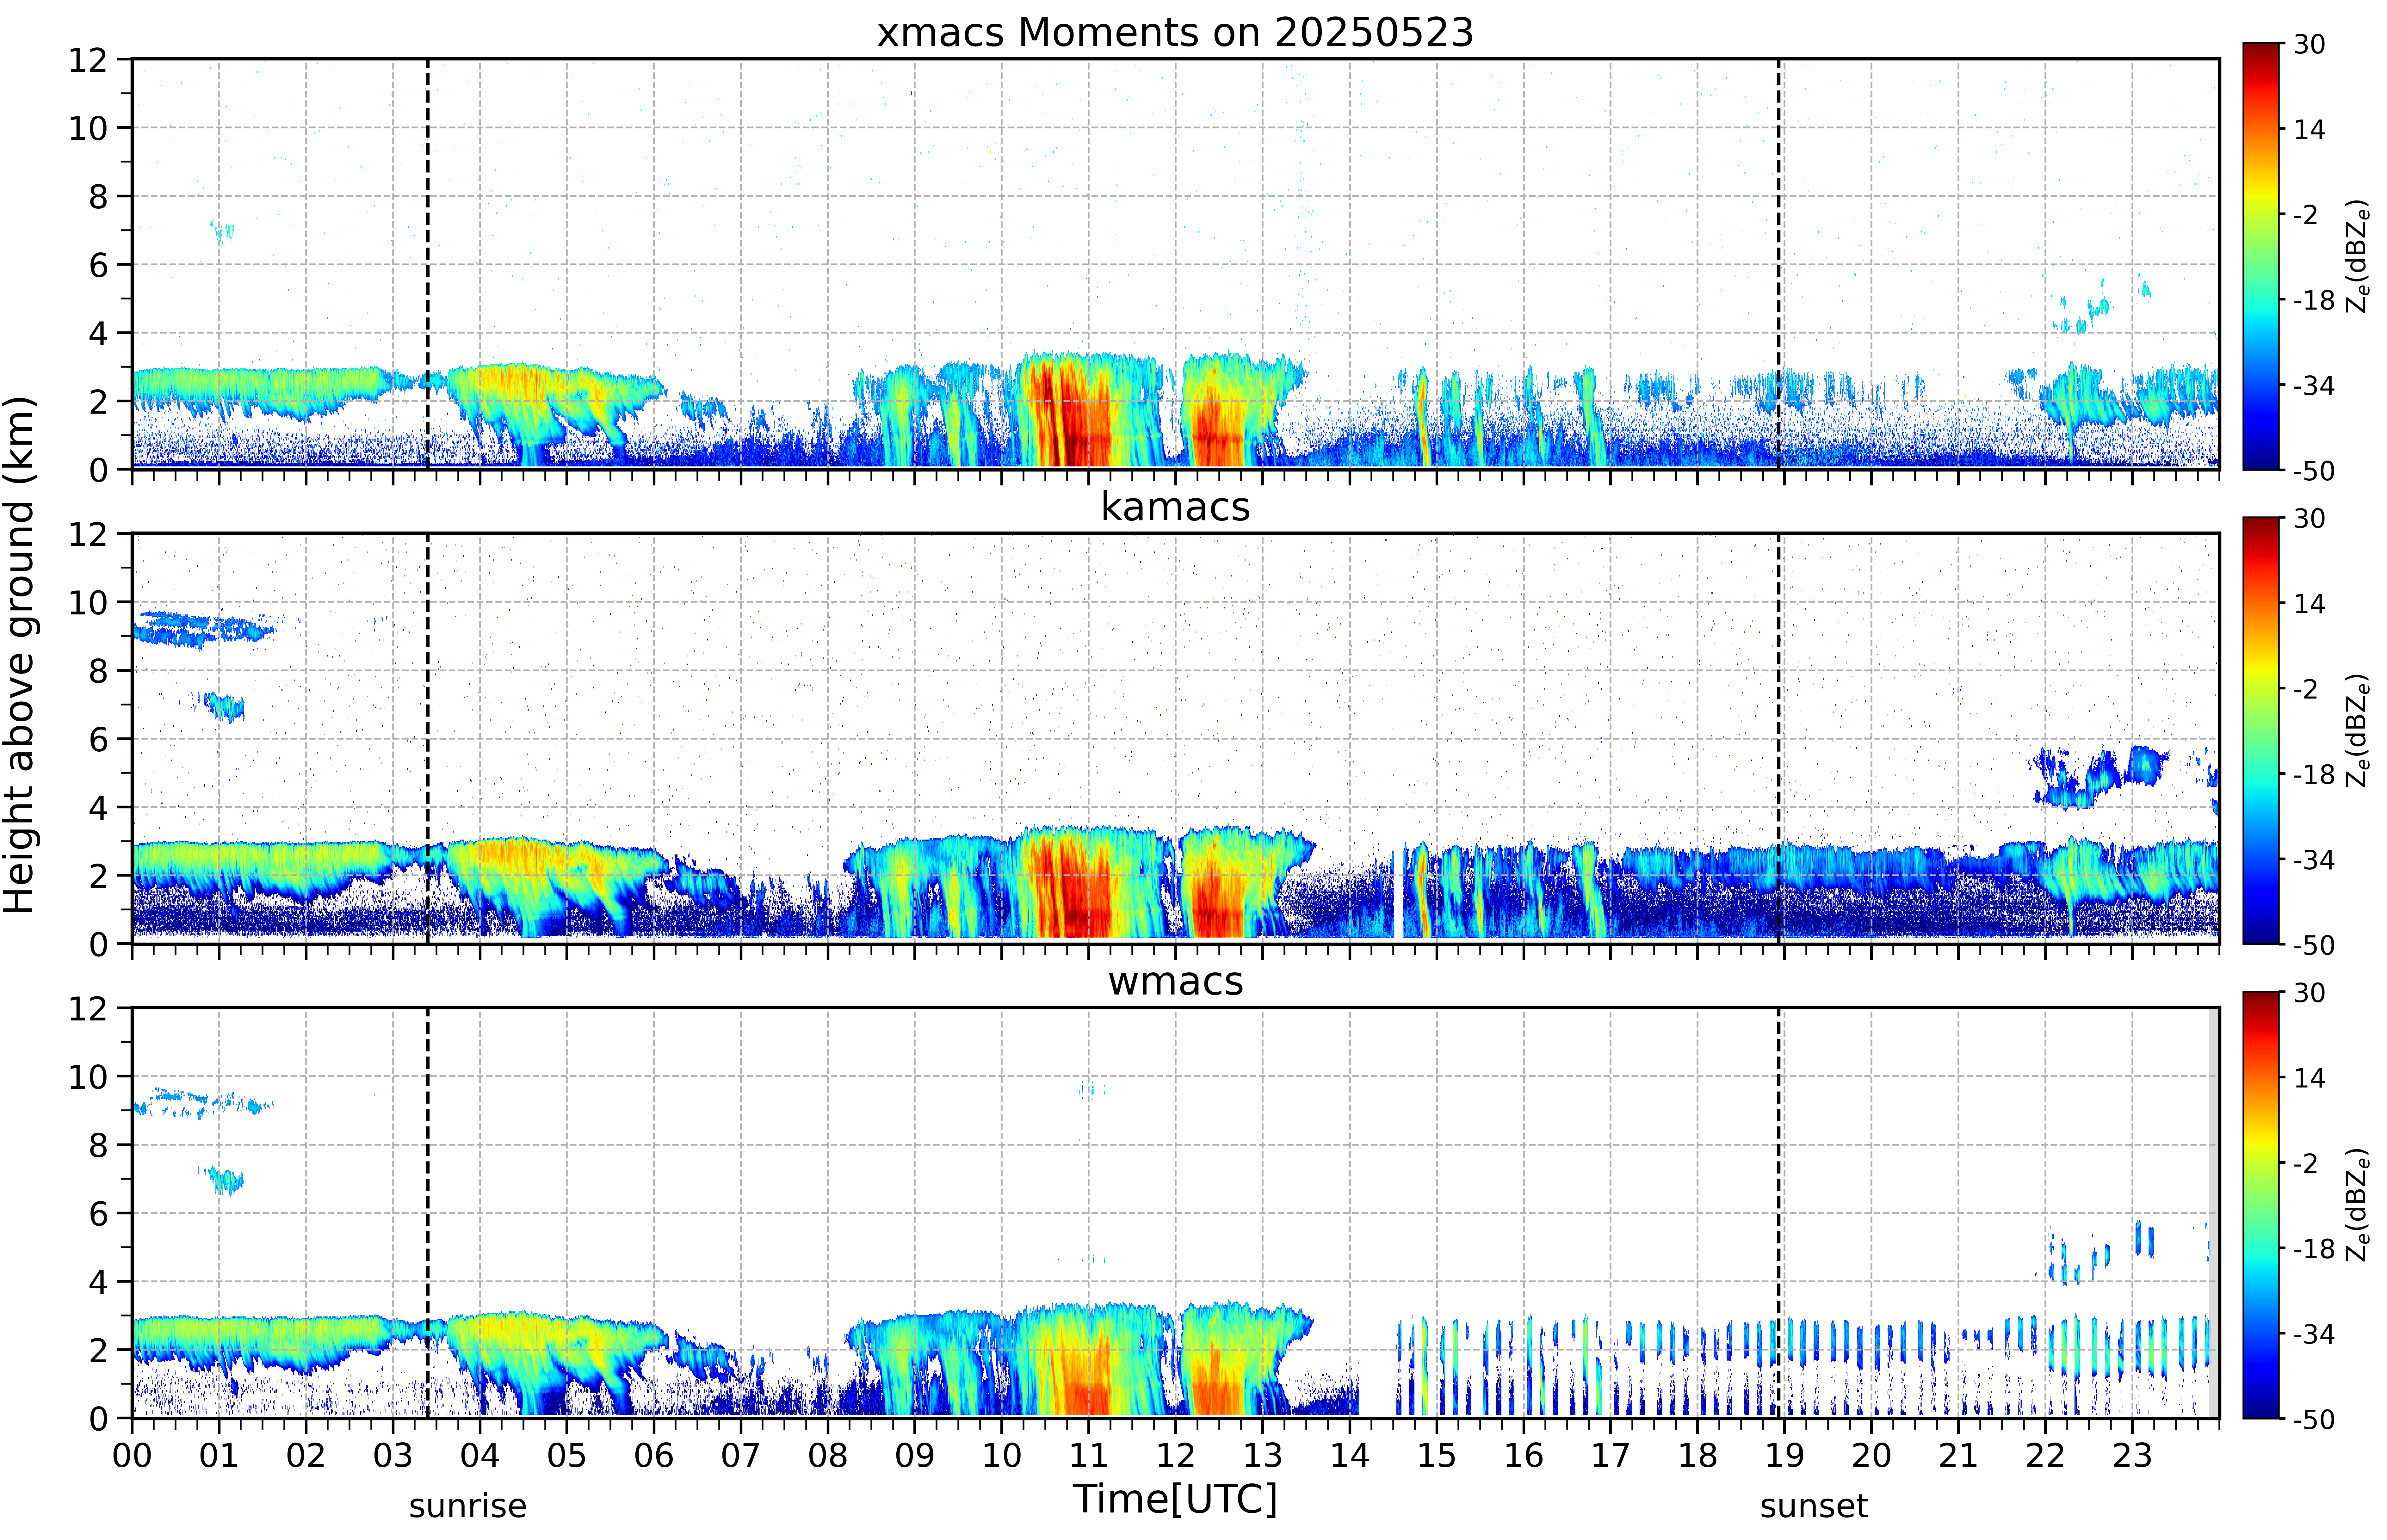Click the dashed sunrise line in xmacs panel
2387x1540 pixels.
pos(428,264)
